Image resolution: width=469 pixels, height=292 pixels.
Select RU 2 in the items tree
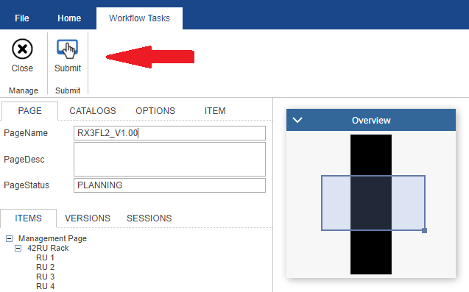click(x=45, y=267)
